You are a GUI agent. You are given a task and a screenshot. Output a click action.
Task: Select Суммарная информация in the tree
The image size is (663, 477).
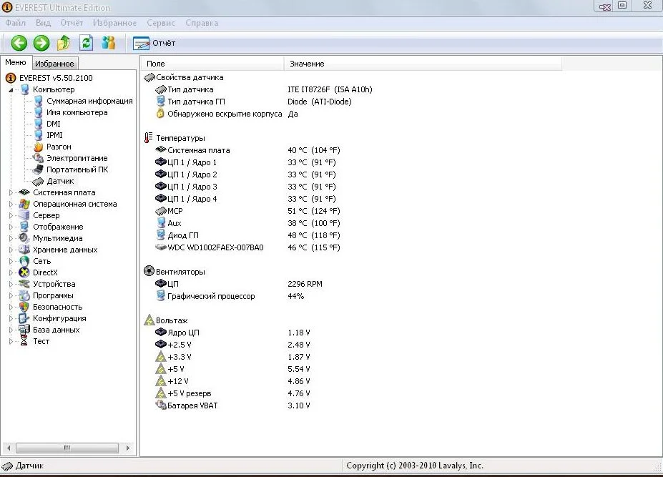[x=89, y=101]
